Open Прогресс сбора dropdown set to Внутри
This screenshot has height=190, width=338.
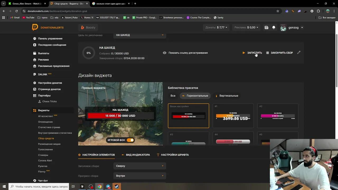pos(140,176)
